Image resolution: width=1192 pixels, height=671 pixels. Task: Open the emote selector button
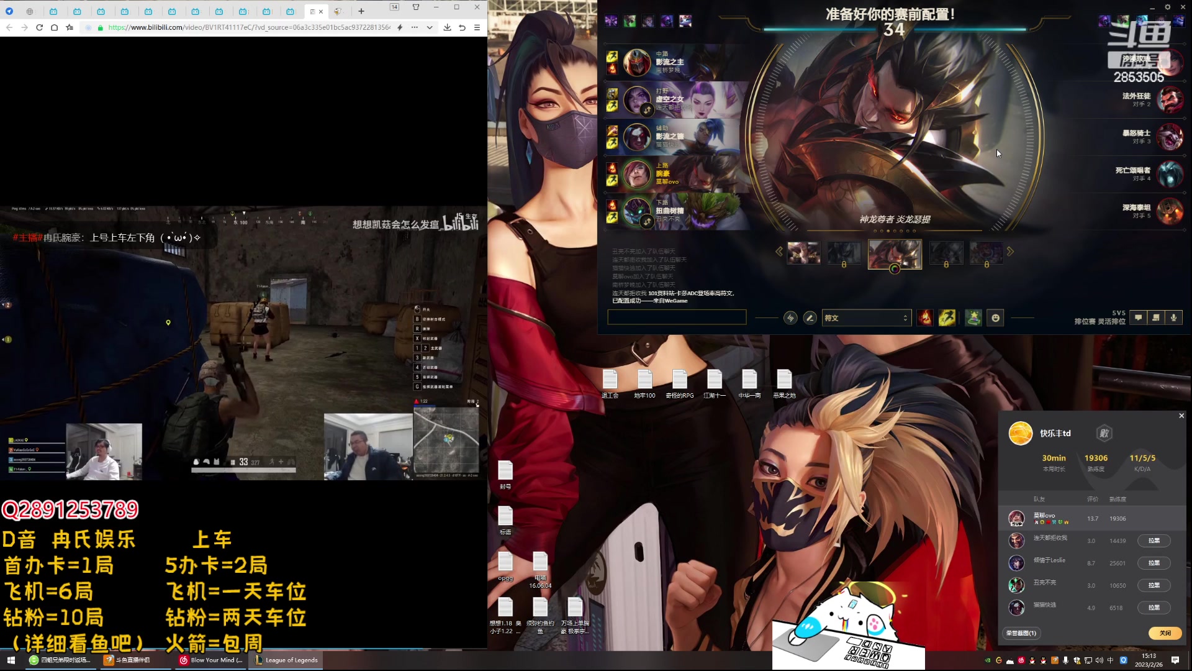pos(996,318)
